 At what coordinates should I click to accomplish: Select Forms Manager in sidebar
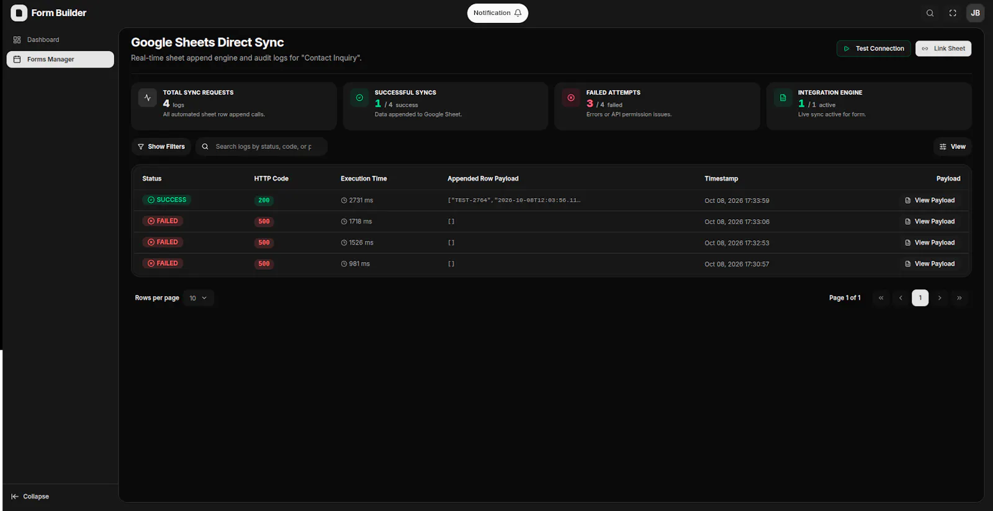click(60, 60)
